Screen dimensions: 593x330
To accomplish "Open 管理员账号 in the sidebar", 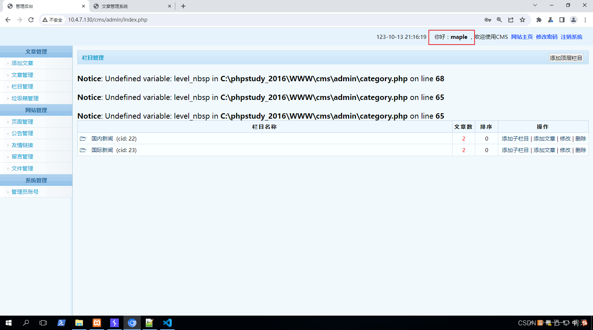I will (25, 192).
